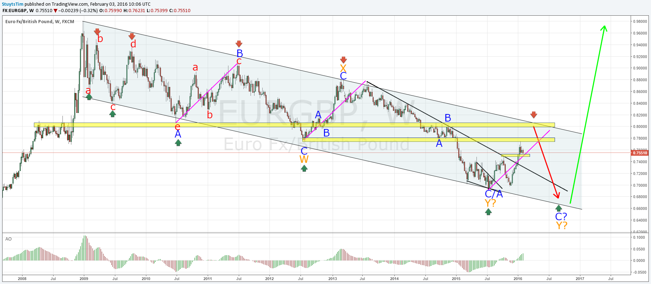Select the orange X wave label
The image size is (651, 284).
pyautogui.click(x=343, y=68)
